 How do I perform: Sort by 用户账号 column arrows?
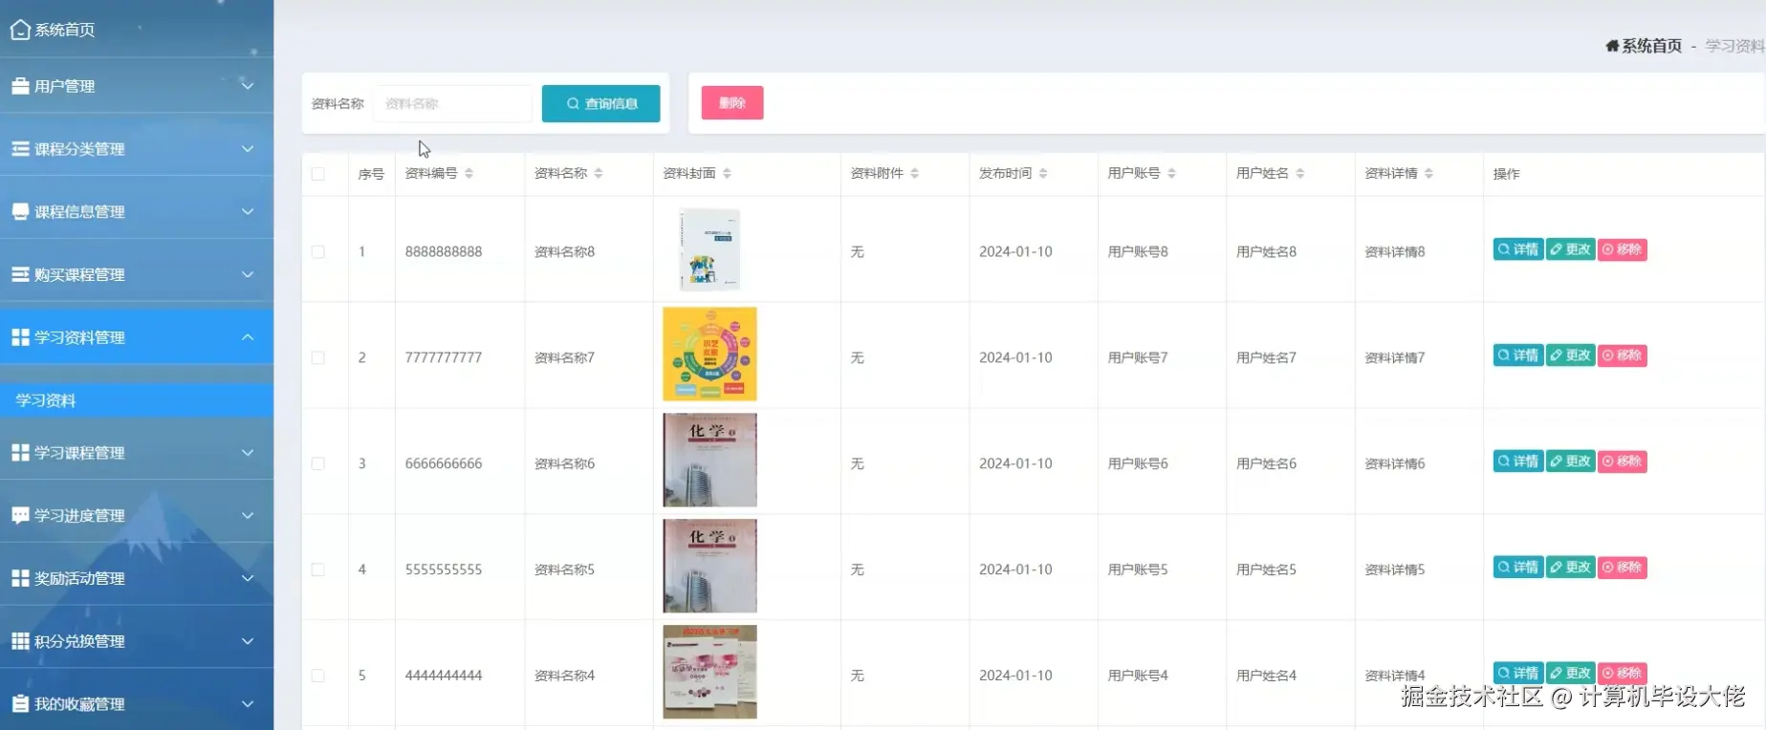click(1171, 174)
